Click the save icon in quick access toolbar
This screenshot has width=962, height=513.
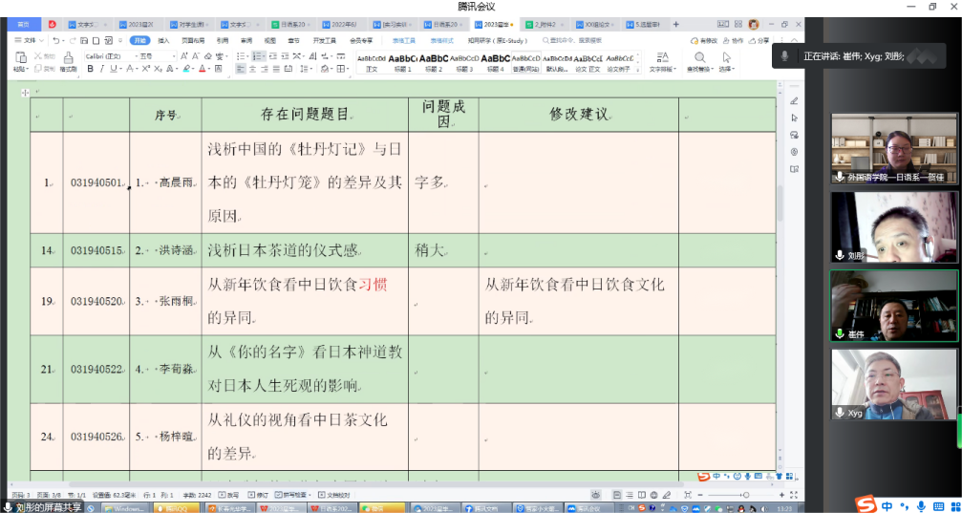[x=83, y=41]
